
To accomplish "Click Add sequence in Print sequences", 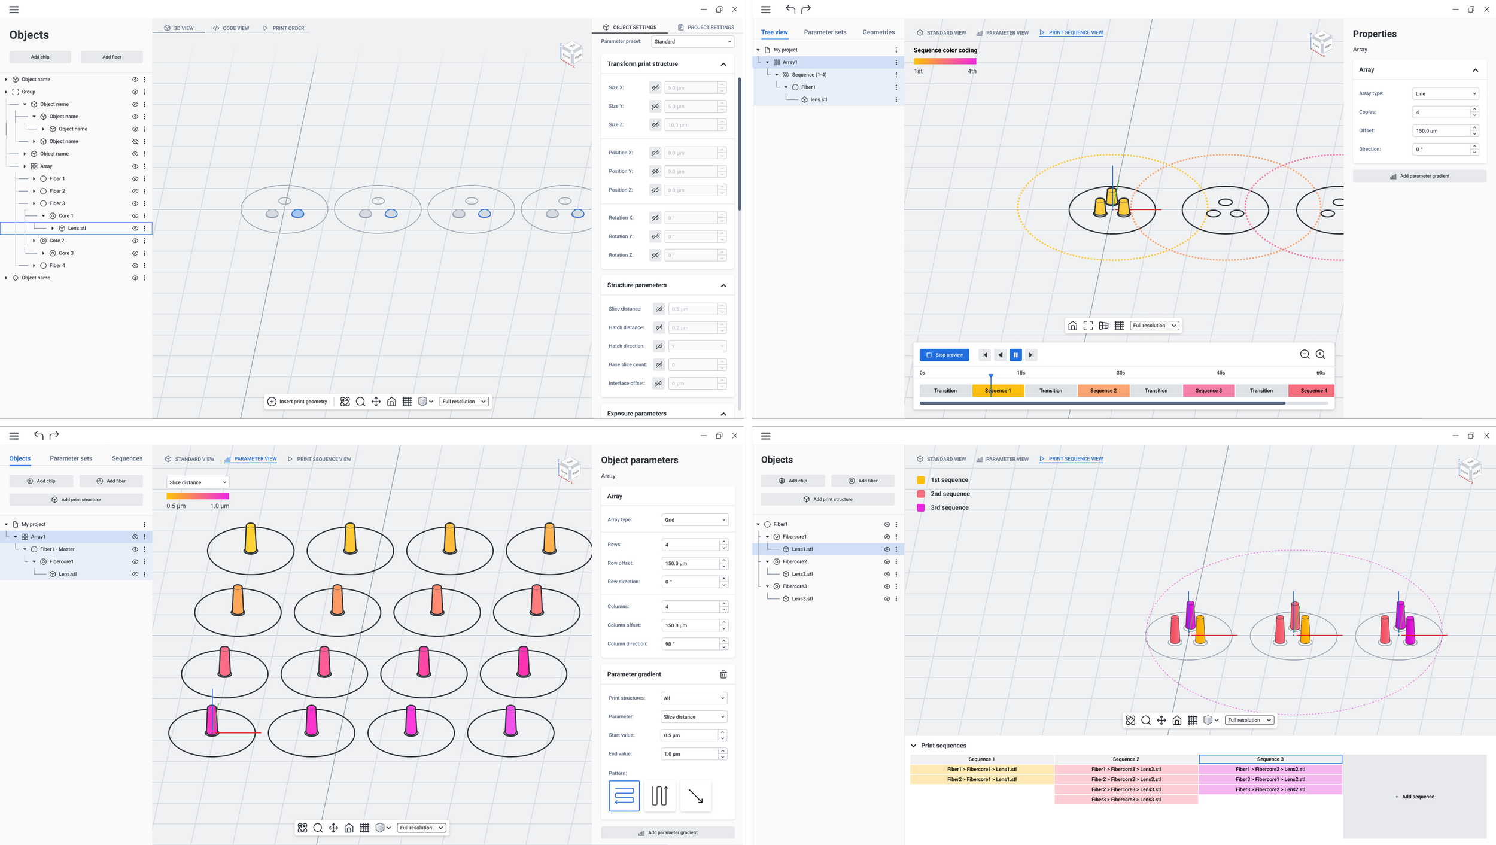I will pos(1415,797).
